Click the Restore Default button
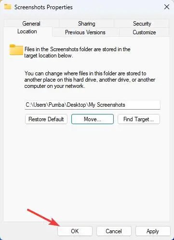This screenshot has height=240, width=174. pyautogui.click(x=46, y=119)
